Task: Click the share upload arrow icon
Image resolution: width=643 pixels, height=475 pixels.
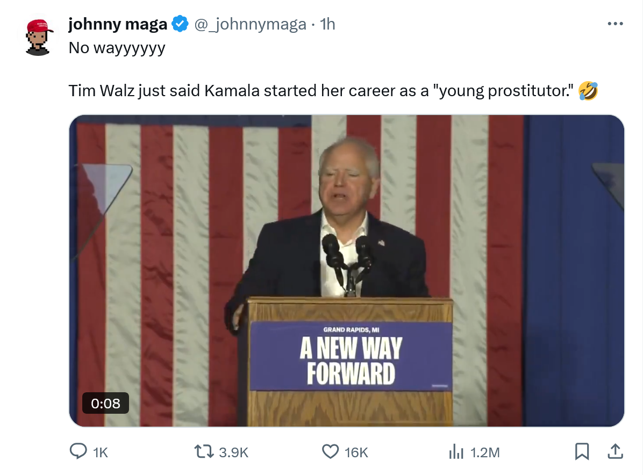Action: (x=615, y=452)
